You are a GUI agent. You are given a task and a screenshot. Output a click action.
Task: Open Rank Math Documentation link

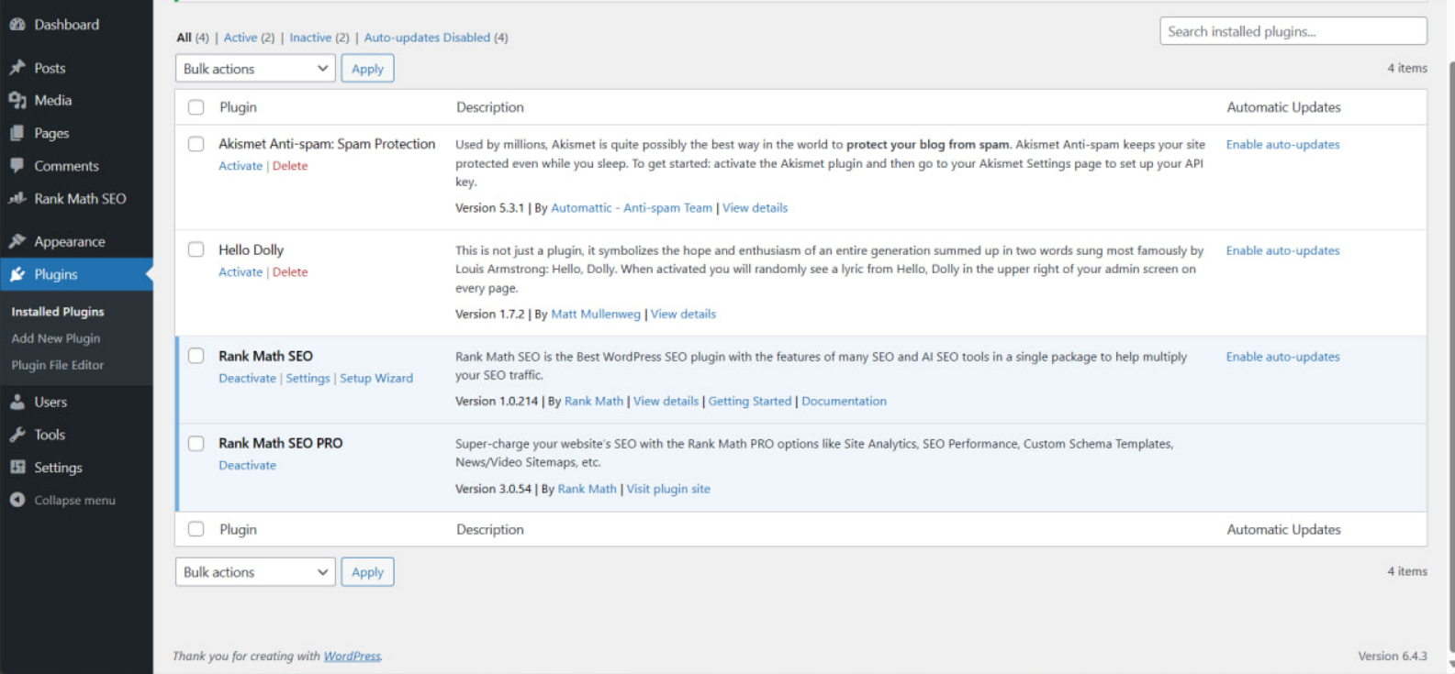(x=844, y=402)
